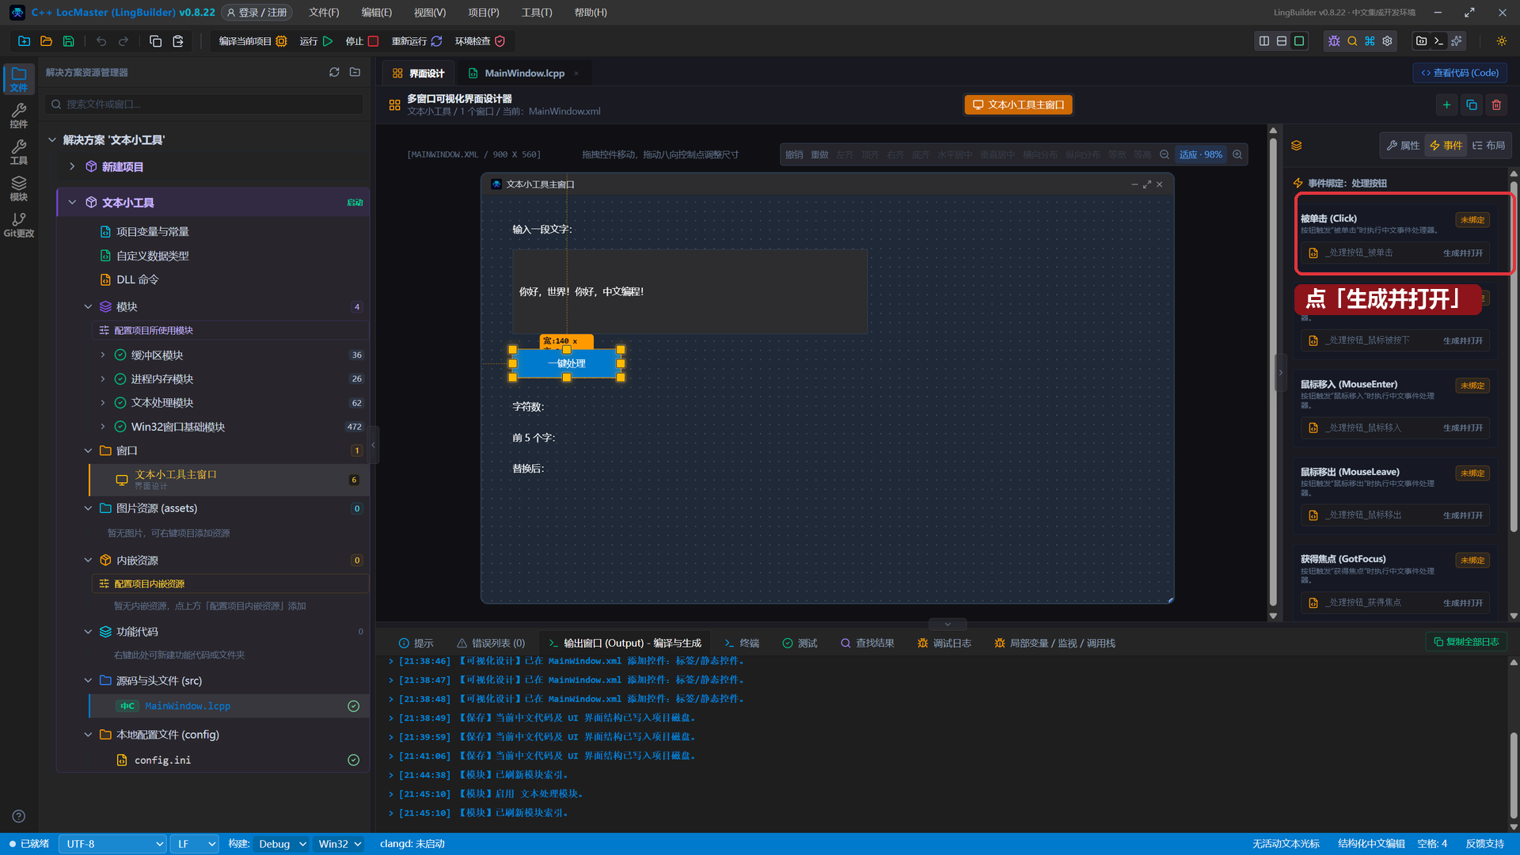
Task: Click the open folder toolbar icon
Action: click(x=46, y=41)
